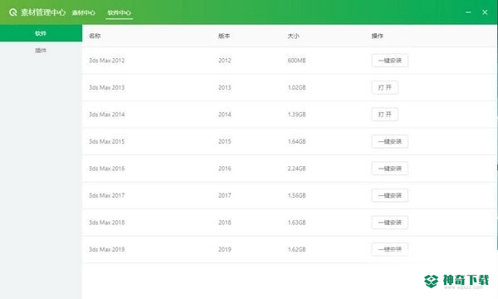This screenshot has width=498, height=299.
Task: Click the app logo icon in the header
Action: coord(13,12)
